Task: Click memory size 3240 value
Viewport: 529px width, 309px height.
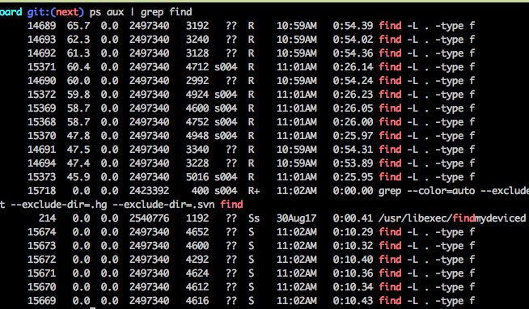Action: 197,40
